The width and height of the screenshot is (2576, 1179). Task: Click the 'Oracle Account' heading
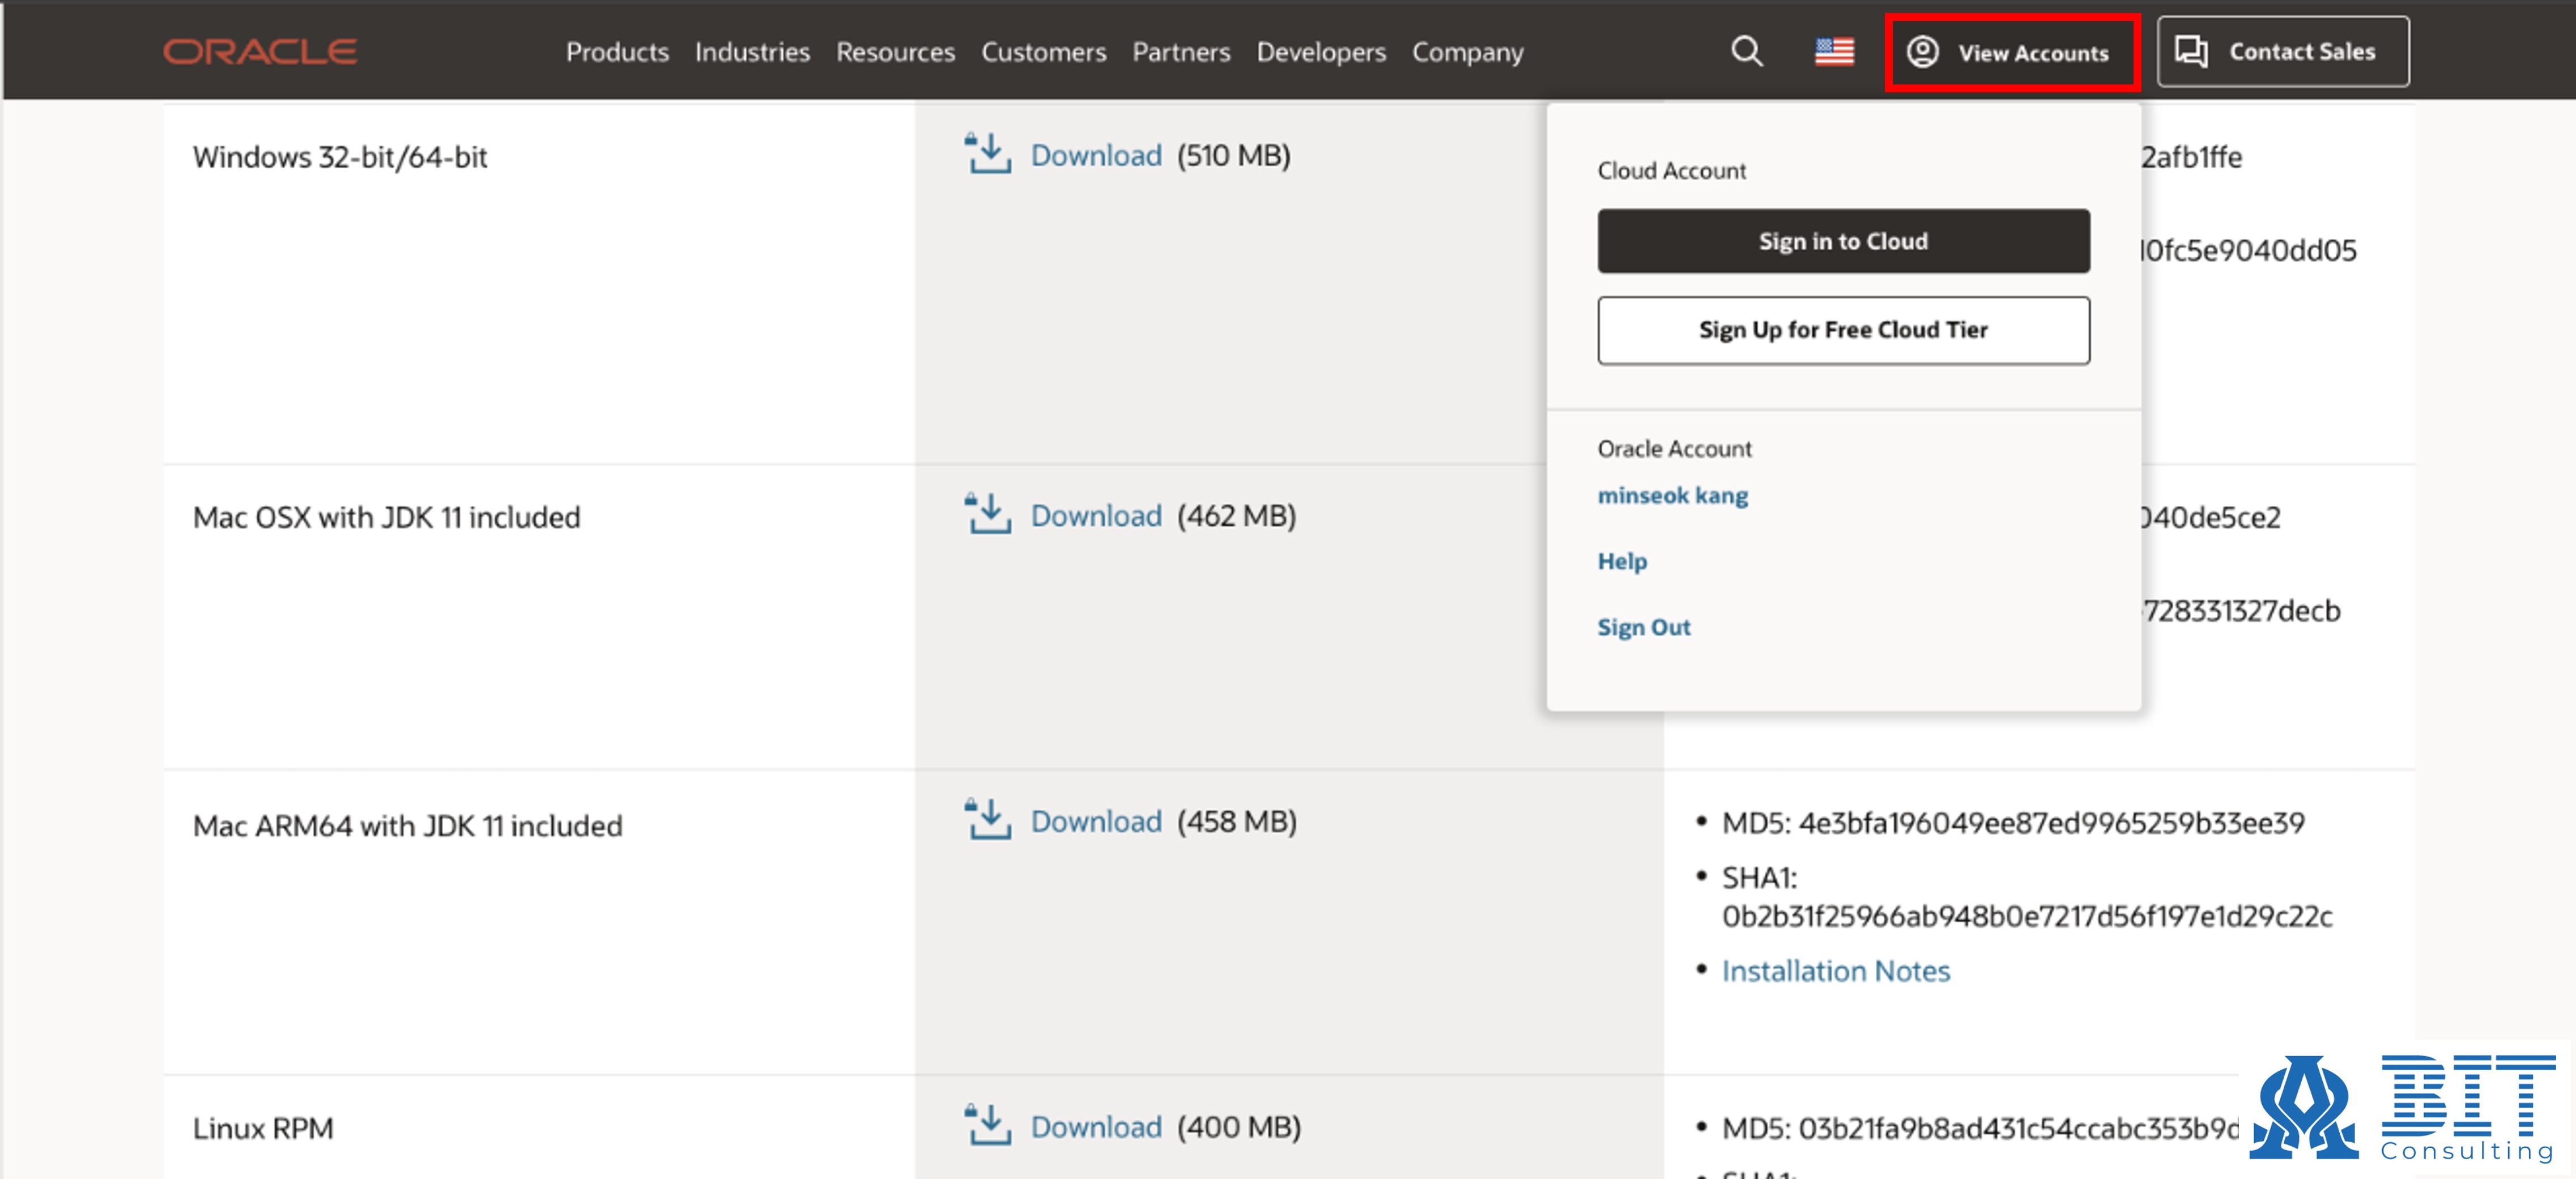coord(1674,449)
